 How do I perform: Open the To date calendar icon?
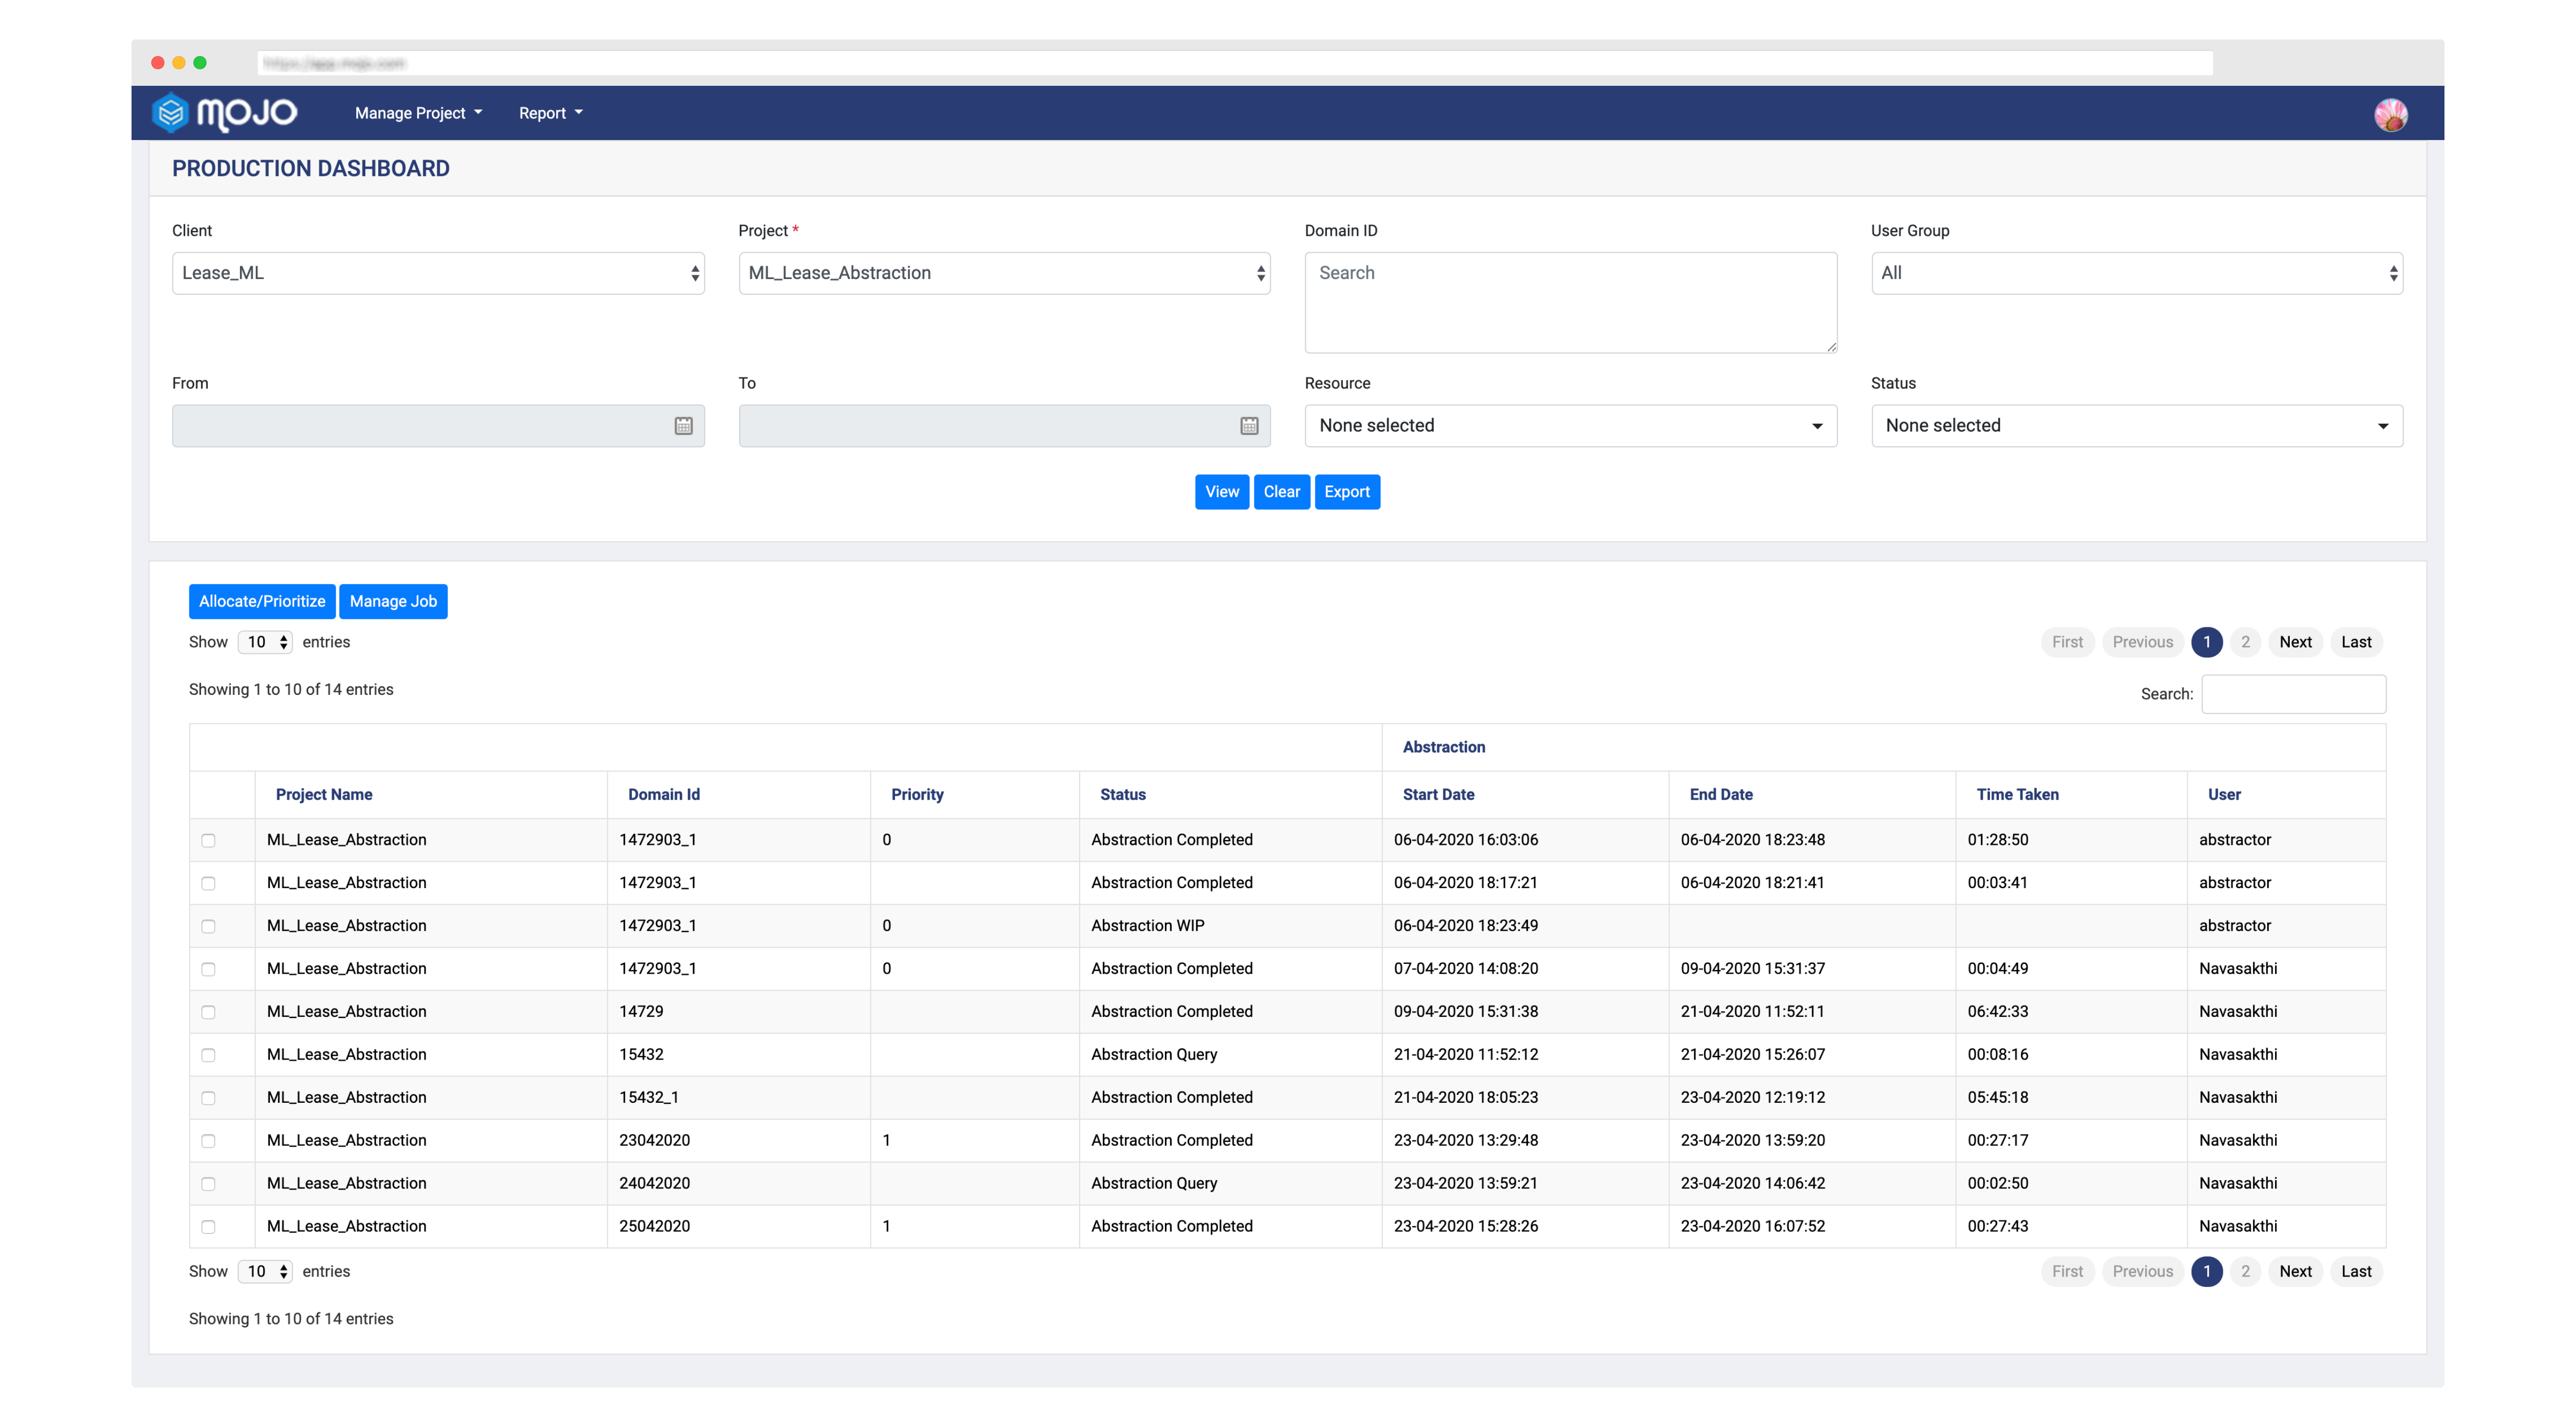1250,425
